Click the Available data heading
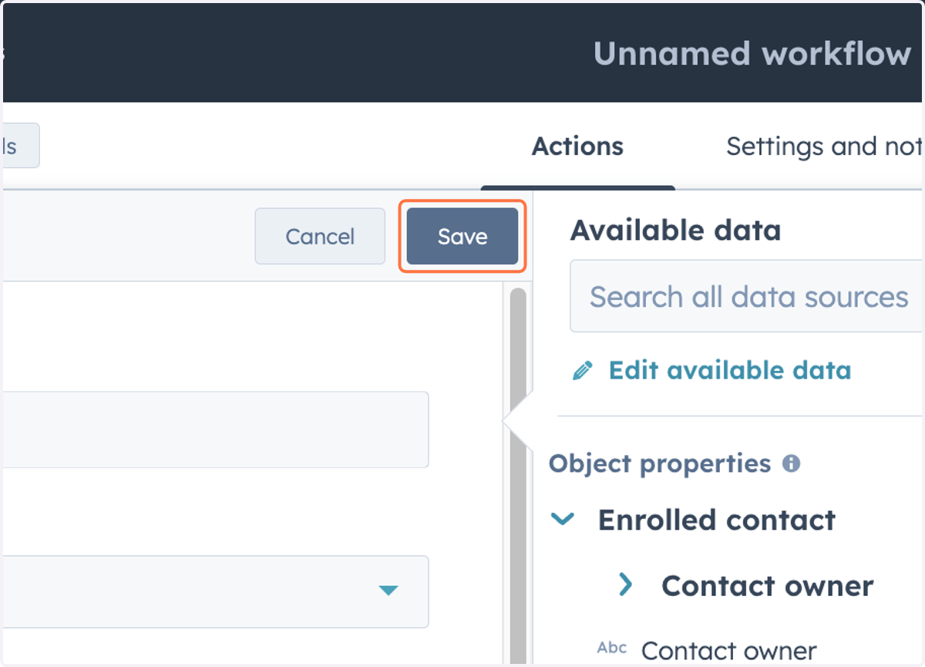925x667 pixels. [675, 230]
